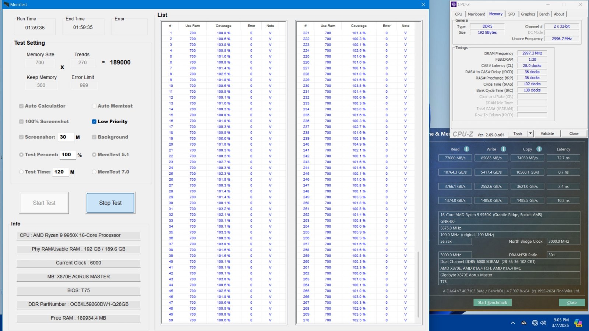Toggle the Screenshor checkbox
Image resolution: width=589 pixels, height=331 pixels.
coord(21,137)
